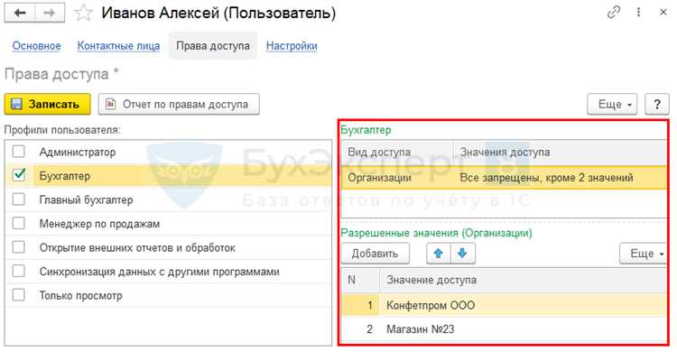Click the Значения доступа column header
This screenshot has height=352, width=677.
(x=560, y=152)
